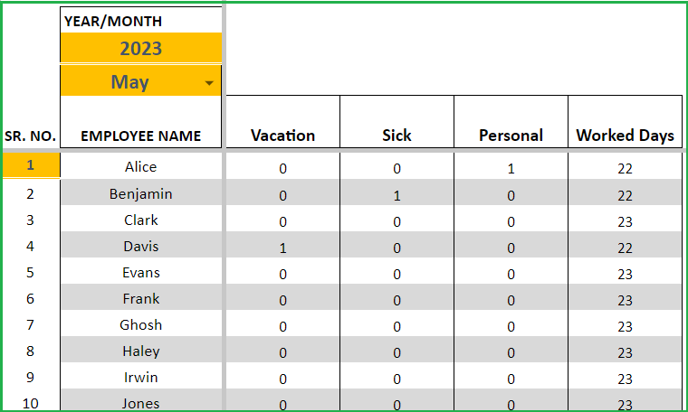688x412 pixels.
Task: Click the Personal column header
Action: (x=511, y=136)
